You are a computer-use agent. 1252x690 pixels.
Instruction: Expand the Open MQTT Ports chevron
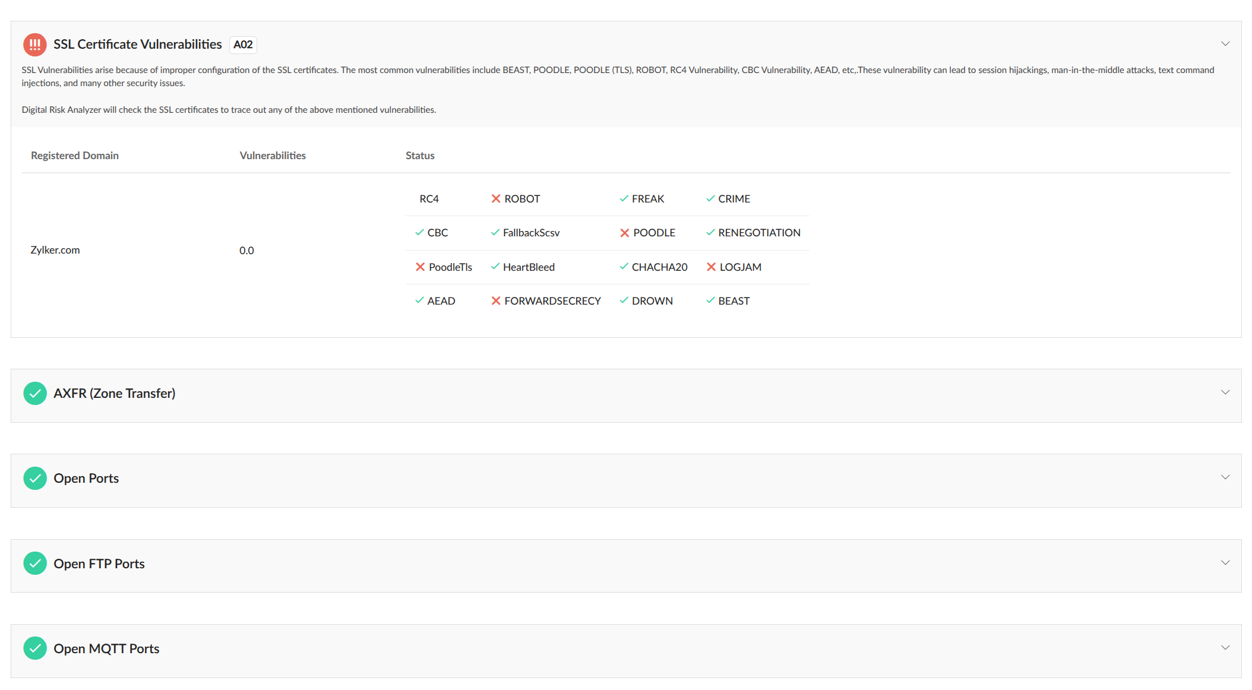coord(1225,648)
